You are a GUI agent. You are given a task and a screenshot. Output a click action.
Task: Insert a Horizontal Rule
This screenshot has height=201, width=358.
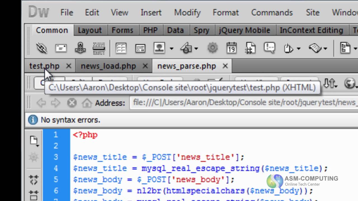(99, 48)
